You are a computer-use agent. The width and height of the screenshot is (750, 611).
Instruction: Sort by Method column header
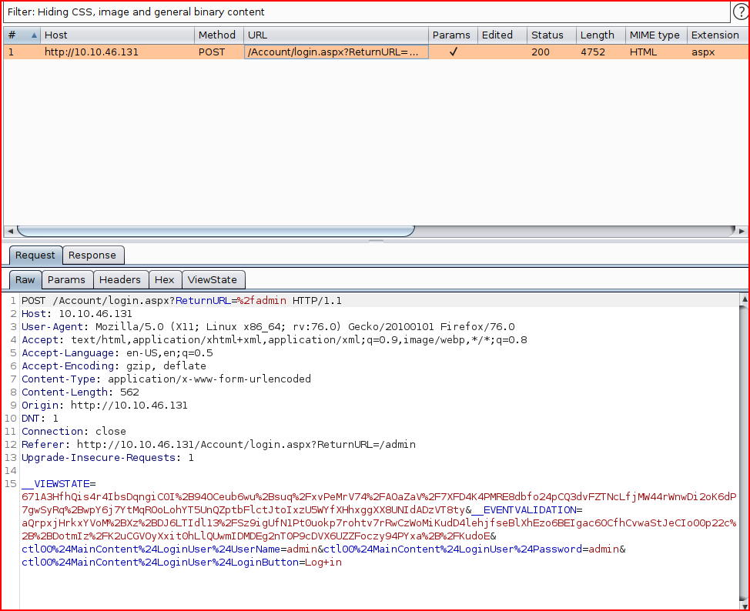(219, 35)
